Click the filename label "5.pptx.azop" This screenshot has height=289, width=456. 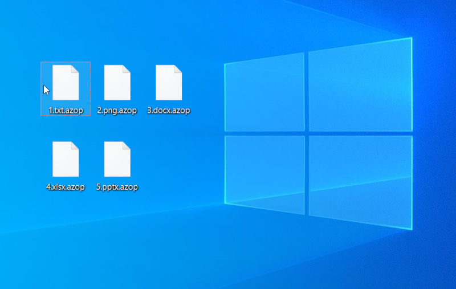(117, 187)
